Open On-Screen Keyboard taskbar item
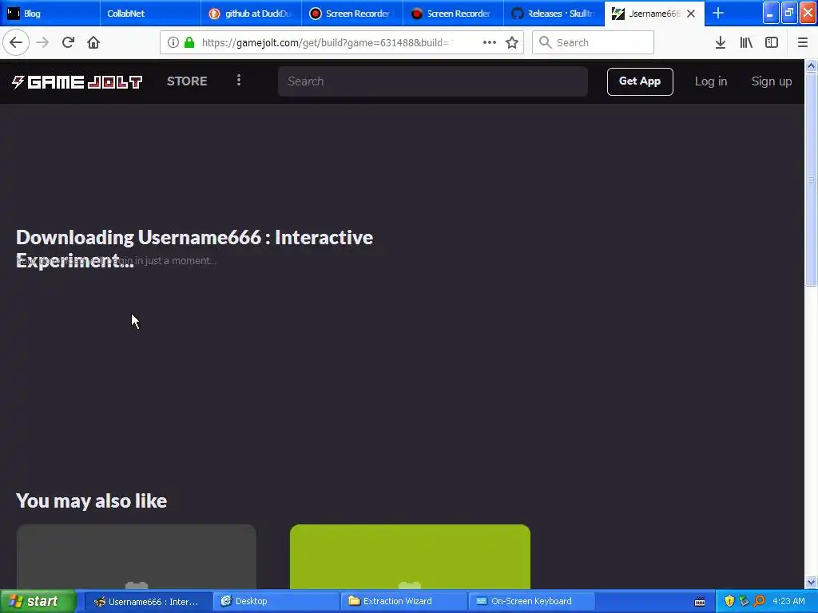This screenshot has height=613, width=818. tap(531, 601)
